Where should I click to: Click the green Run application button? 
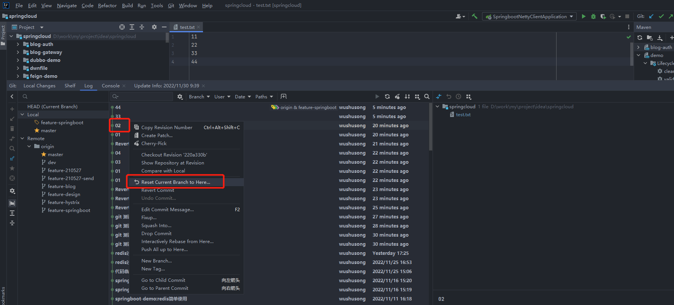tap(584, 16)
